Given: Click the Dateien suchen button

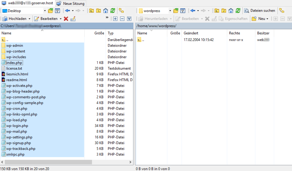Looking at the screenshot, I should pyautogui.click(x=260, y=11).
